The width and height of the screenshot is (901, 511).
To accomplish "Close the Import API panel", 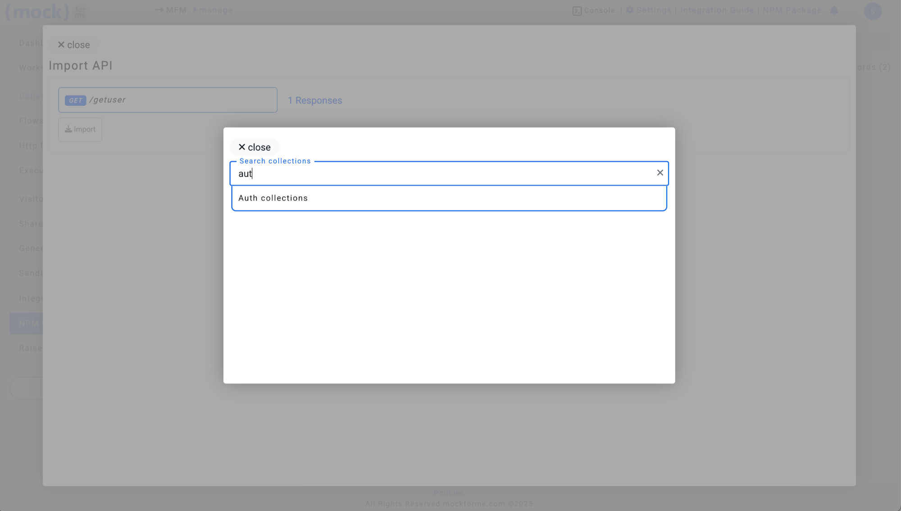I will pyautogui.click(x=74, y=45).
